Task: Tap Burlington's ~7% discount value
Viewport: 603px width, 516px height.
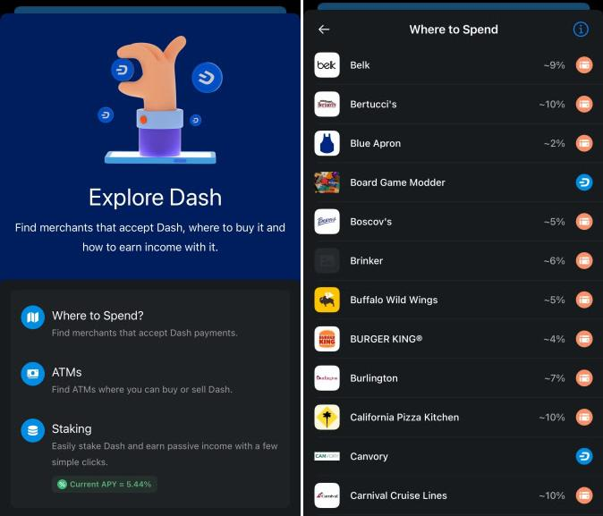Action: coord(554,378)
